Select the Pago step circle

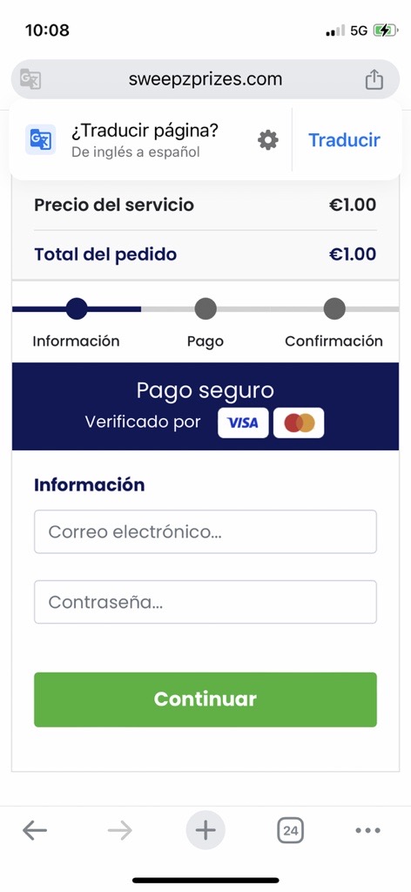[205, 309]
